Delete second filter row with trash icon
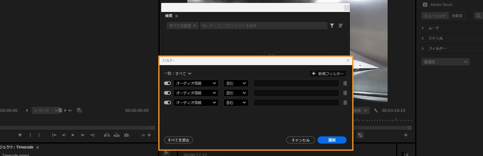This screenshot has height=156, width=483. (345, 93)
